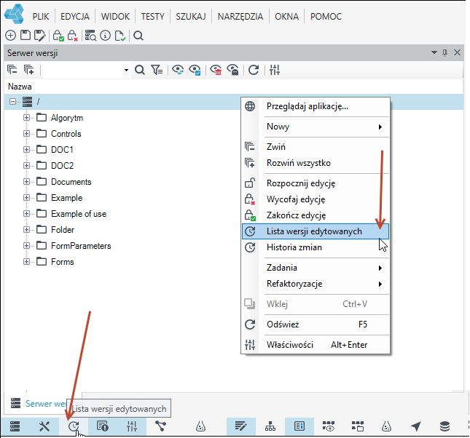Open the PLIK menu
The width and height of the screenshot is (470, 438).
[41, 16]
